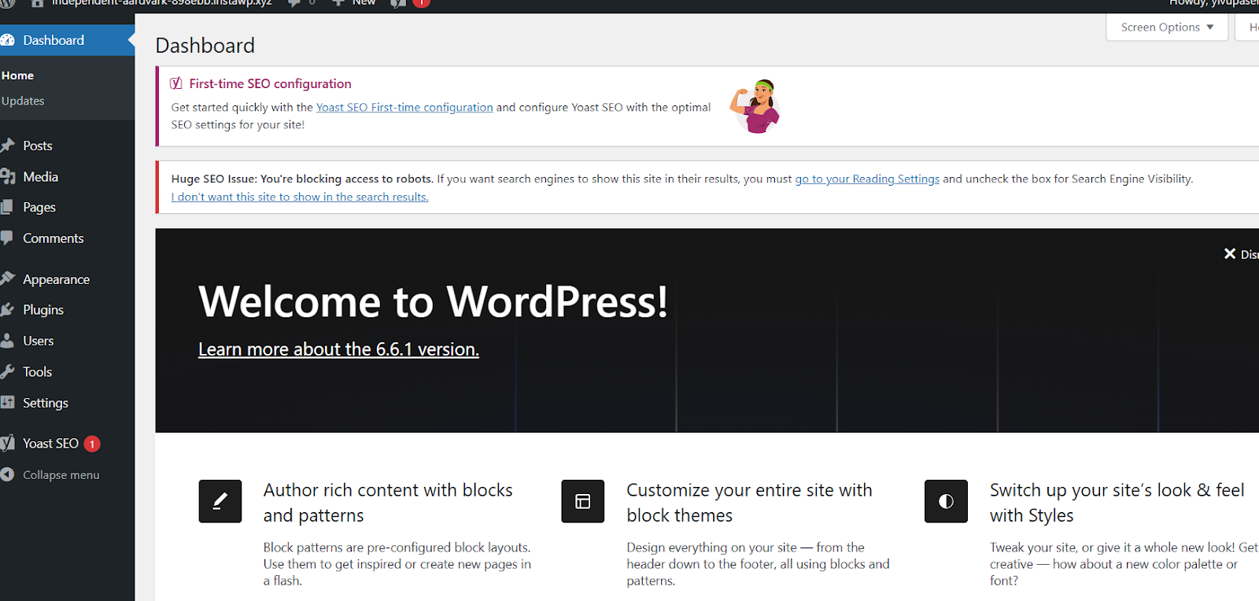1259x601 pixels.
Task: Click the Settings sliders icon
Action: [7, 402]
